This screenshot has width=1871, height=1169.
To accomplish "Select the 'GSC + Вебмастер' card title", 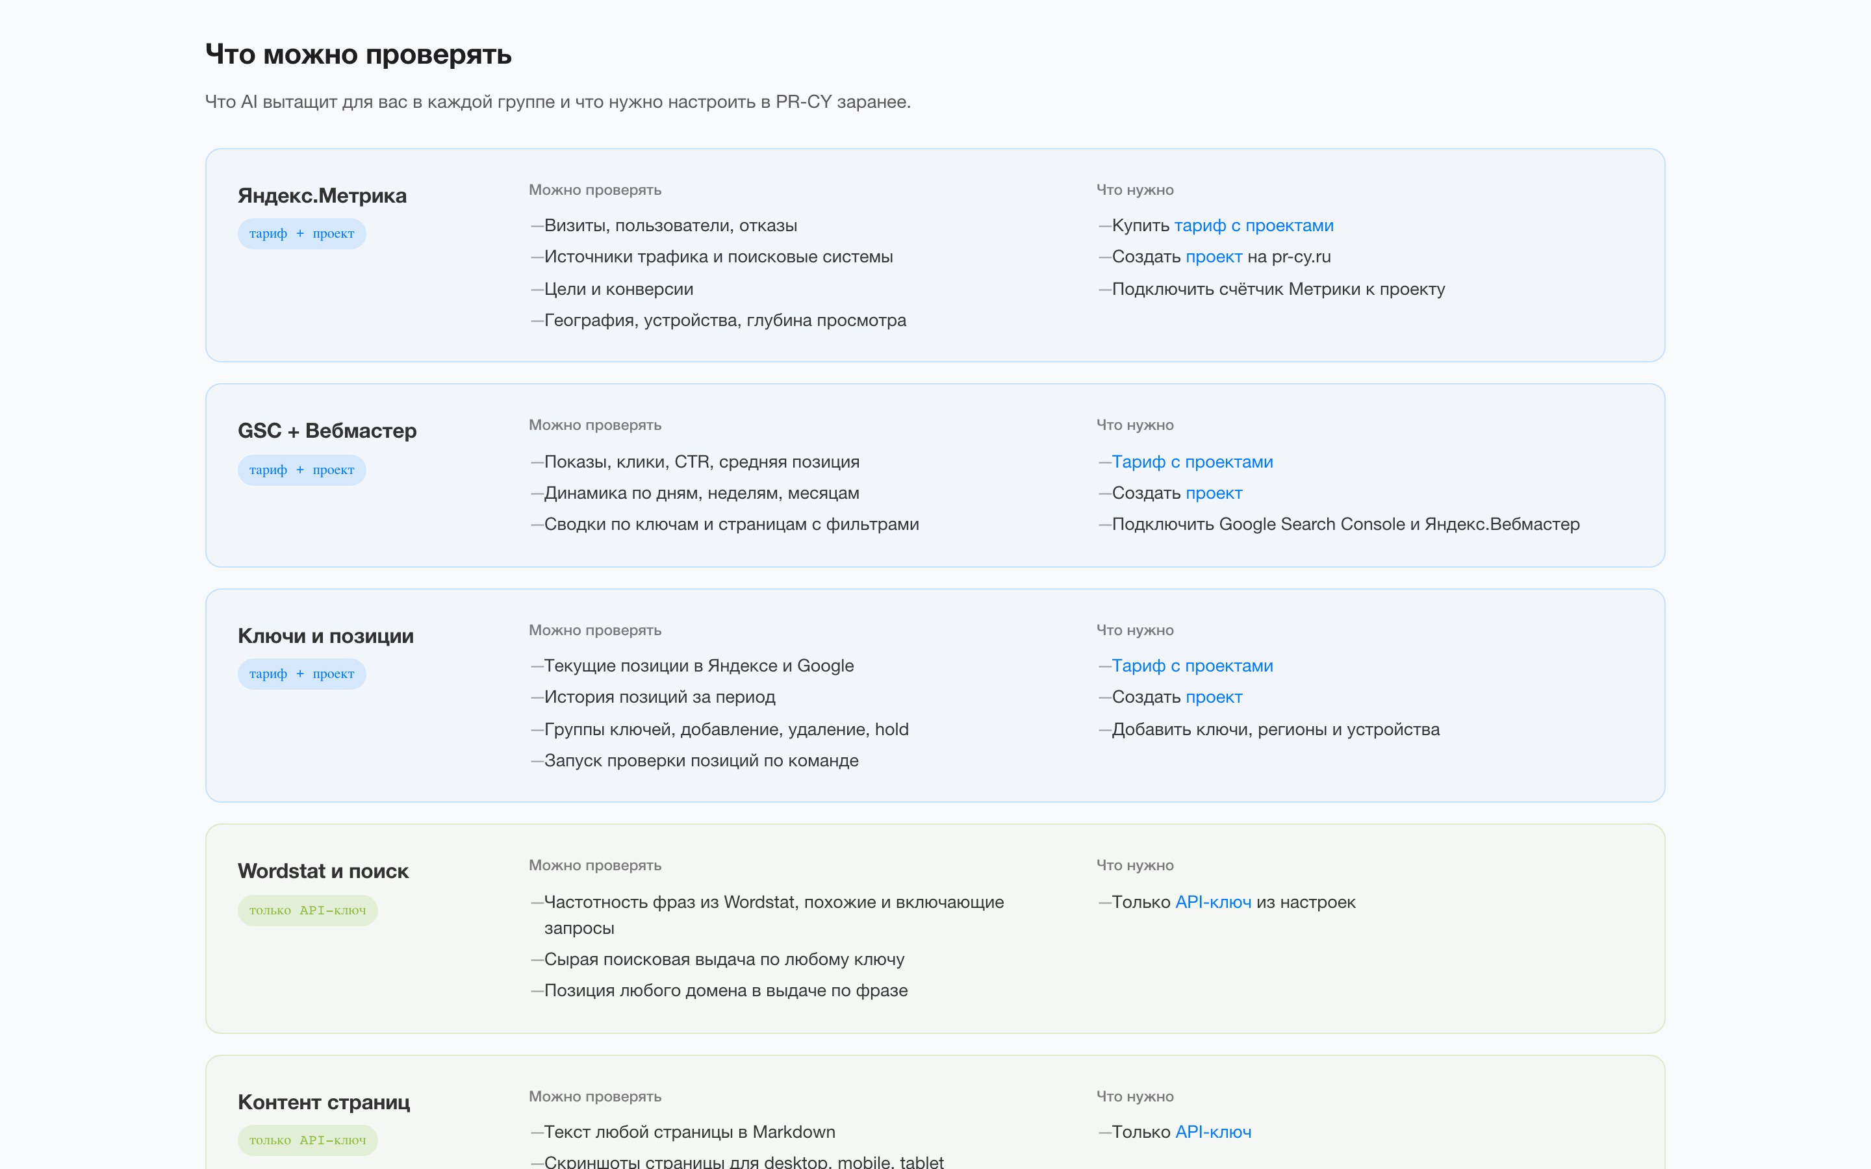I will point(327,431).
